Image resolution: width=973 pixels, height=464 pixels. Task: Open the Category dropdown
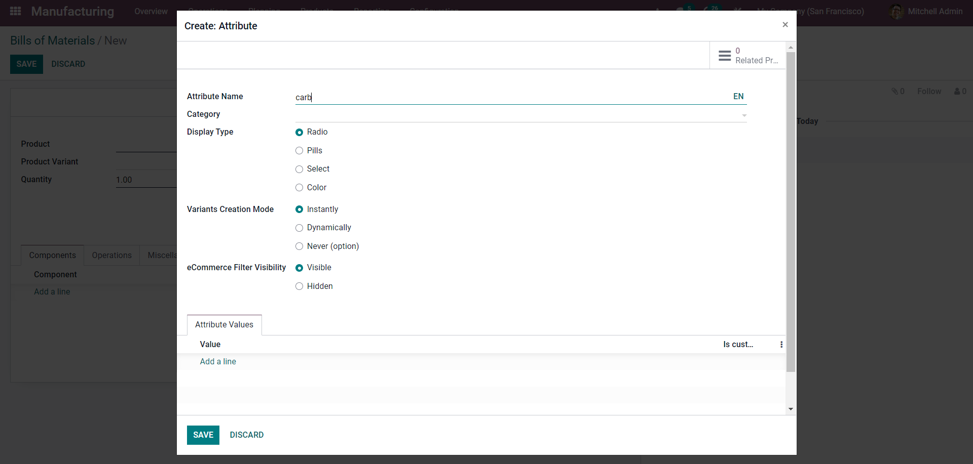click(x=521, y=115)
